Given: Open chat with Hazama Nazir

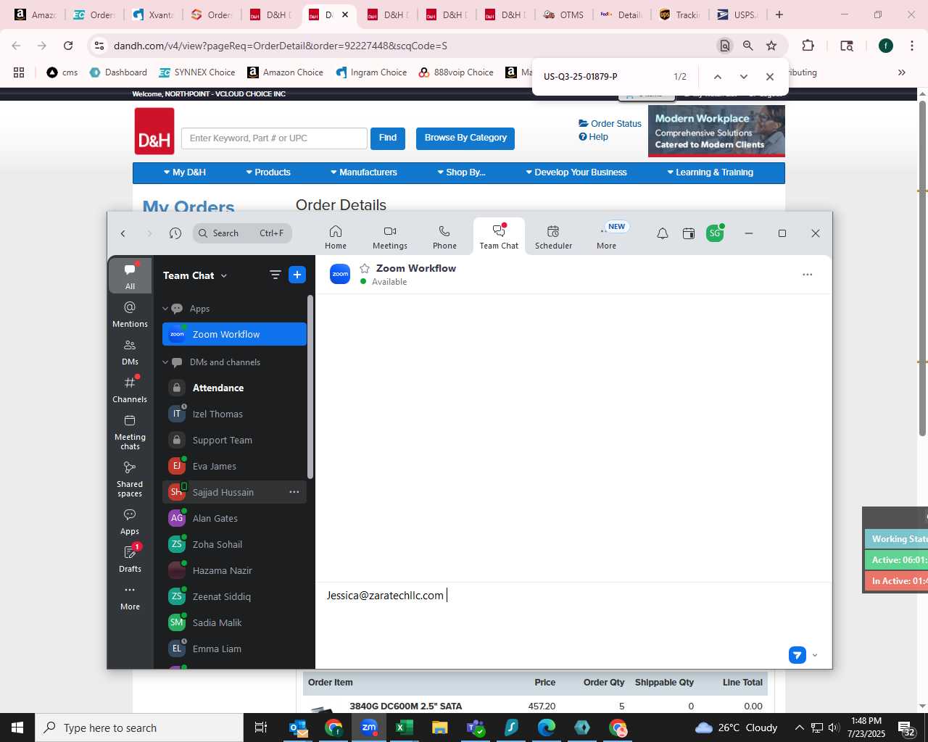Looking at the screenshot, I should tap(234, 570).
